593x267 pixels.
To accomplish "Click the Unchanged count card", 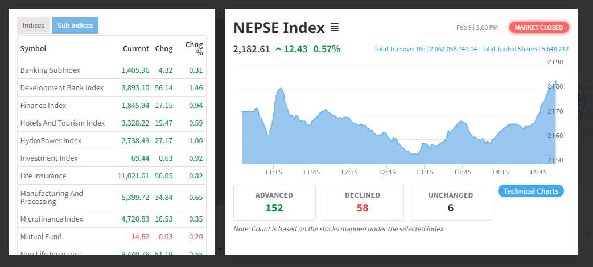I will (x=451, y=202).
